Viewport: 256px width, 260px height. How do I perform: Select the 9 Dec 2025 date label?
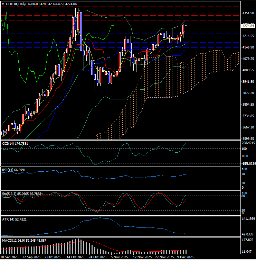click(x=186, y=257)
